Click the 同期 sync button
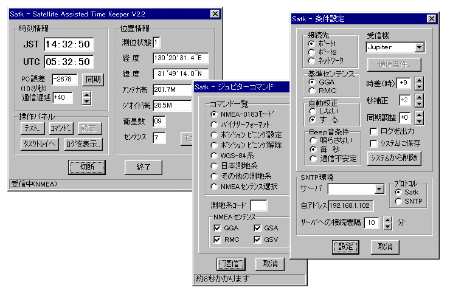450x296 pixels. pyautogui.click(x=93, y=80)
